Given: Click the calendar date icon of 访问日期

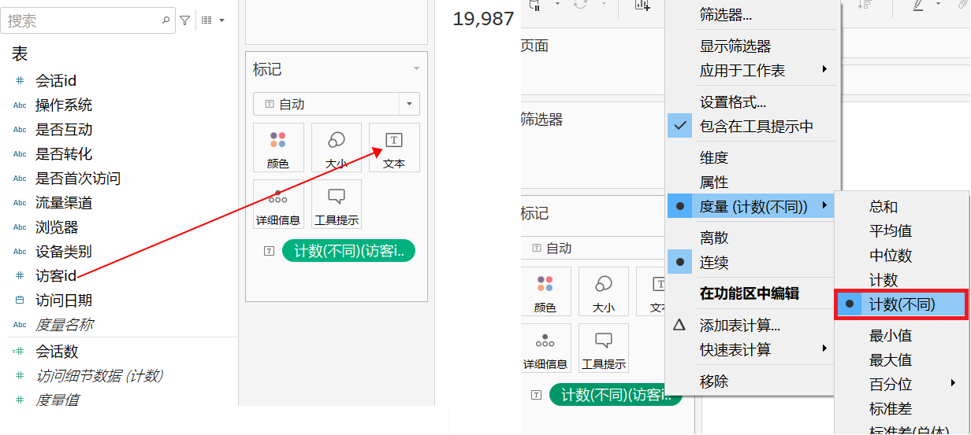Looking at the screenshot, I should tap(20, 300).
